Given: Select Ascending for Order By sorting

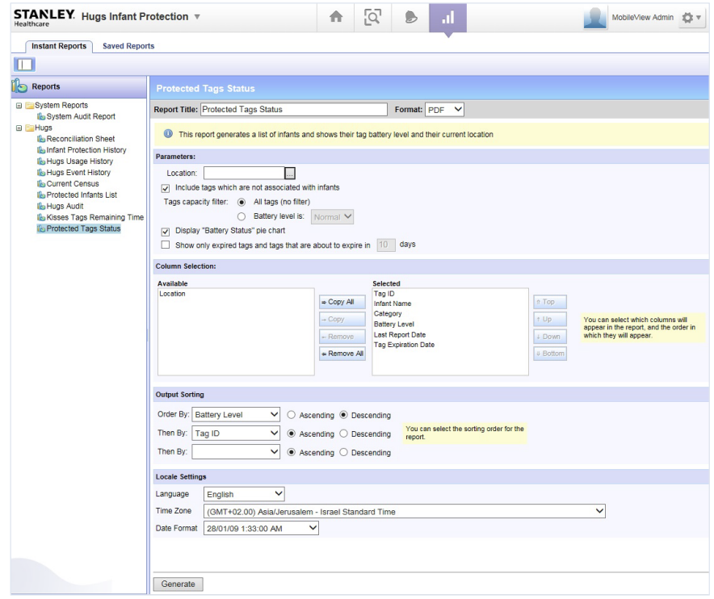Looking at the screenshot, I should tap(292, 416).
